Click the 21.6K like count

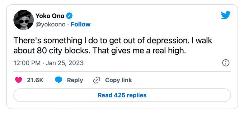(x=35, y=80)
